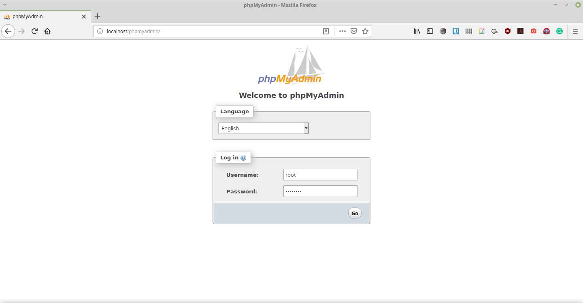Show the sidebars panel

(430, 31)
